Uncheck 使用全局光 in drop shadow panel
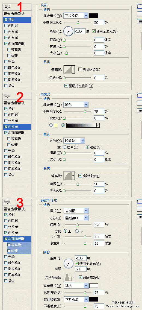 point(94,31)
